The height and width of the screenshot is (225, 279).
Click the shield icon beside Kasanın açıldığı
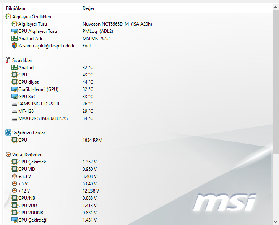15,46
